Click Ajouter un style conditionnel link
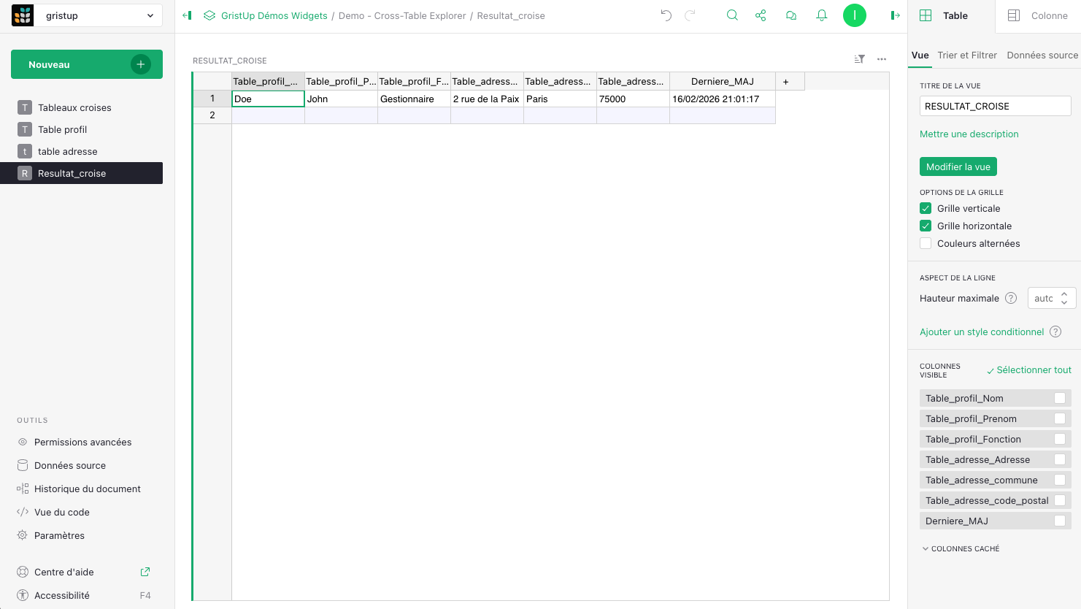1081x609 pixels. point(981,332)
